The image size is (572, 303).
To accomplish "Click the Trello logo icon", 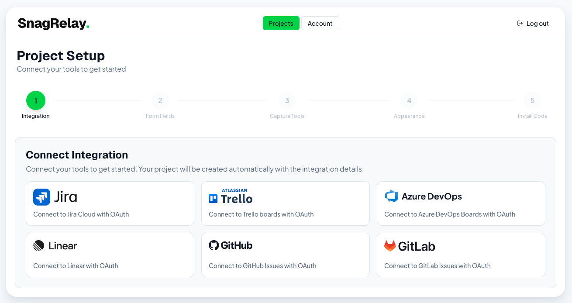I will click(x=213, y=199).
